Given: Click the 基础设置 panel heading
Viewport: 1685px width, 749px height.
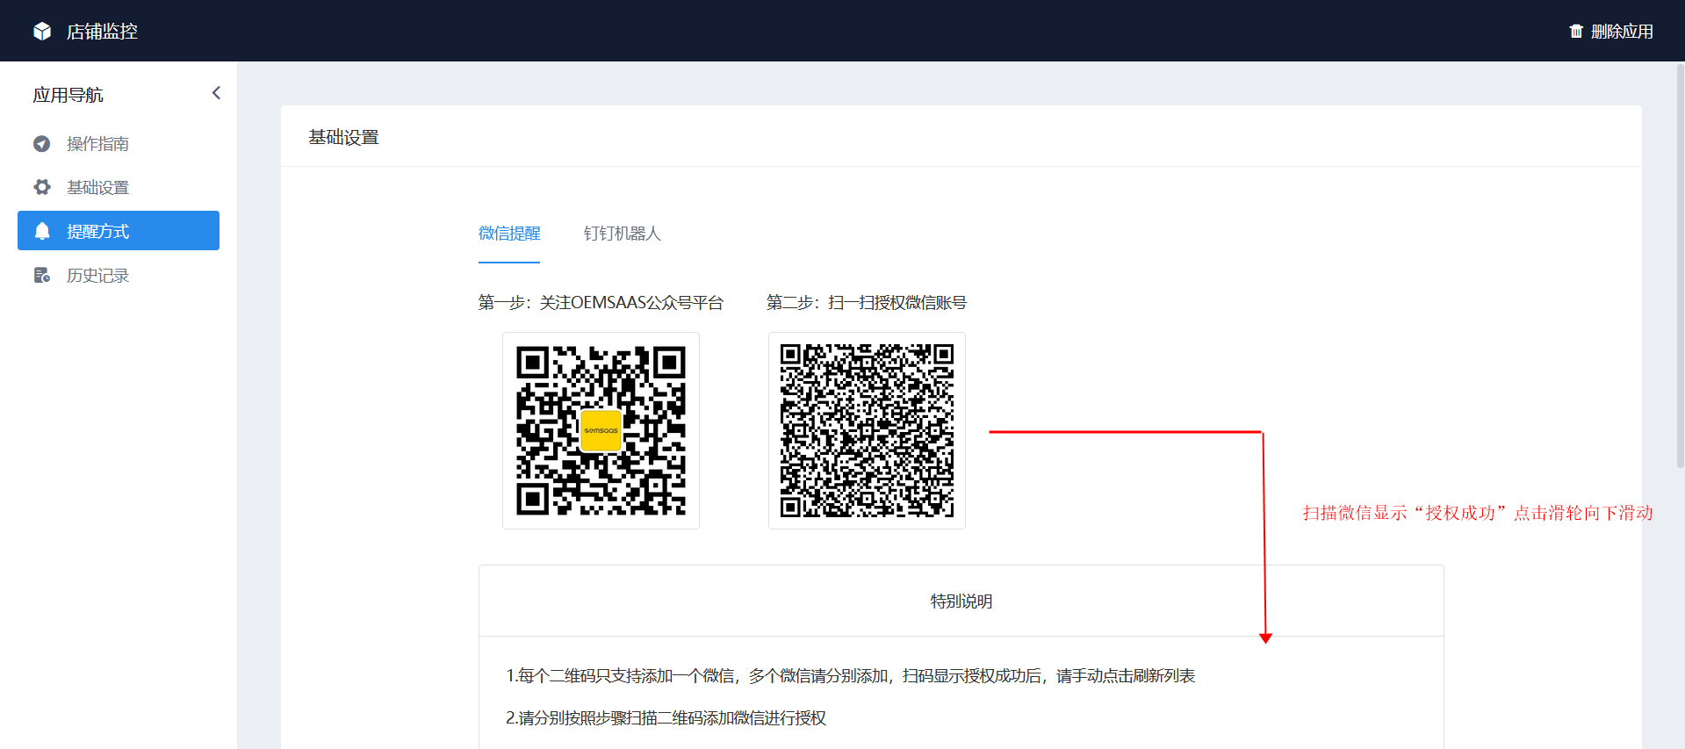Looking at the screenshot, I should click(343, 138).
